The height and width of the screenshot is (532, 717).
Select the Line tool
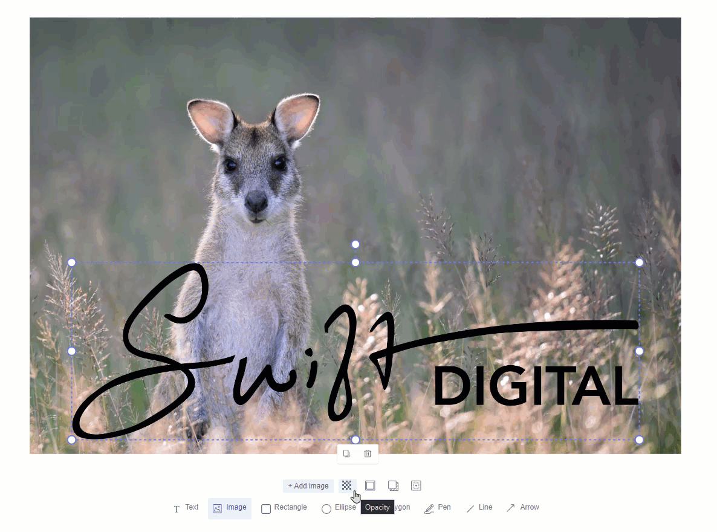point(479,508)
